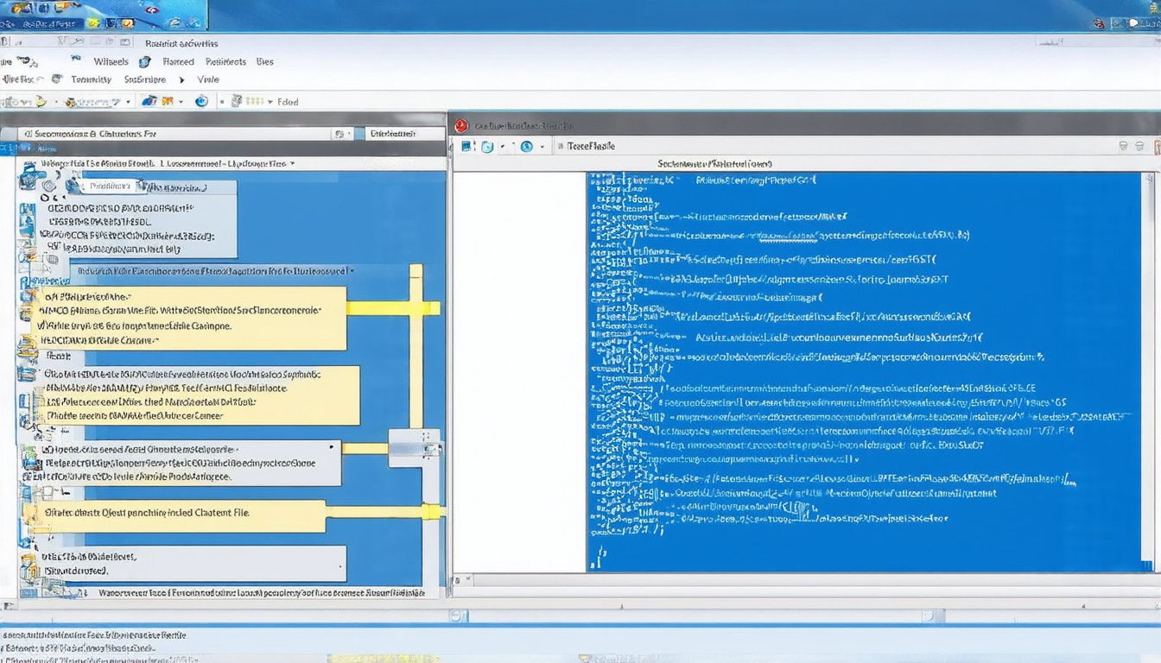Click the red circular icon in right panel title
Screen dimensions: 1161x663
click(461, 125)
